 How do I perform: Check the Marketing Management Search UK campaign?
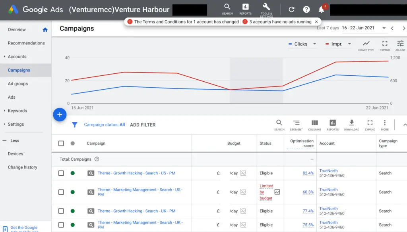tap(61, 225)
